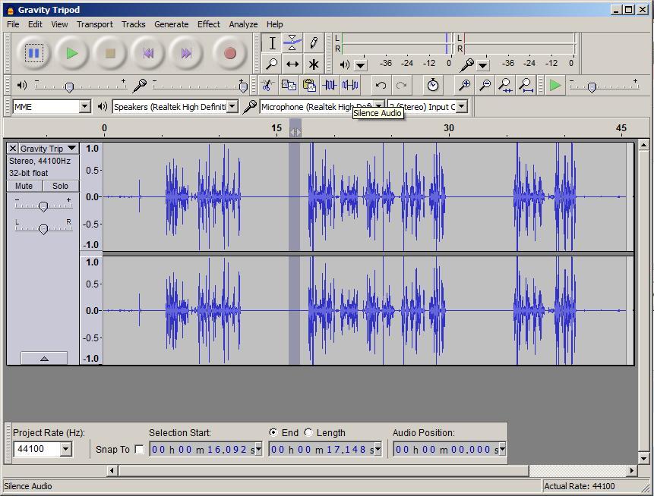Click the Pause transport button
The image size is (654, 496).
33,53
